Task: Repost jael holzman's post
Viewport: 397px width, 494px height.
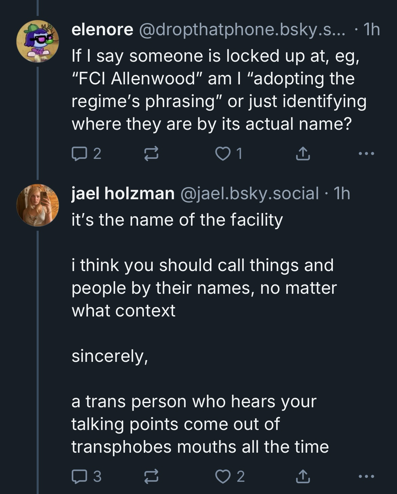Action: [151, 477]
